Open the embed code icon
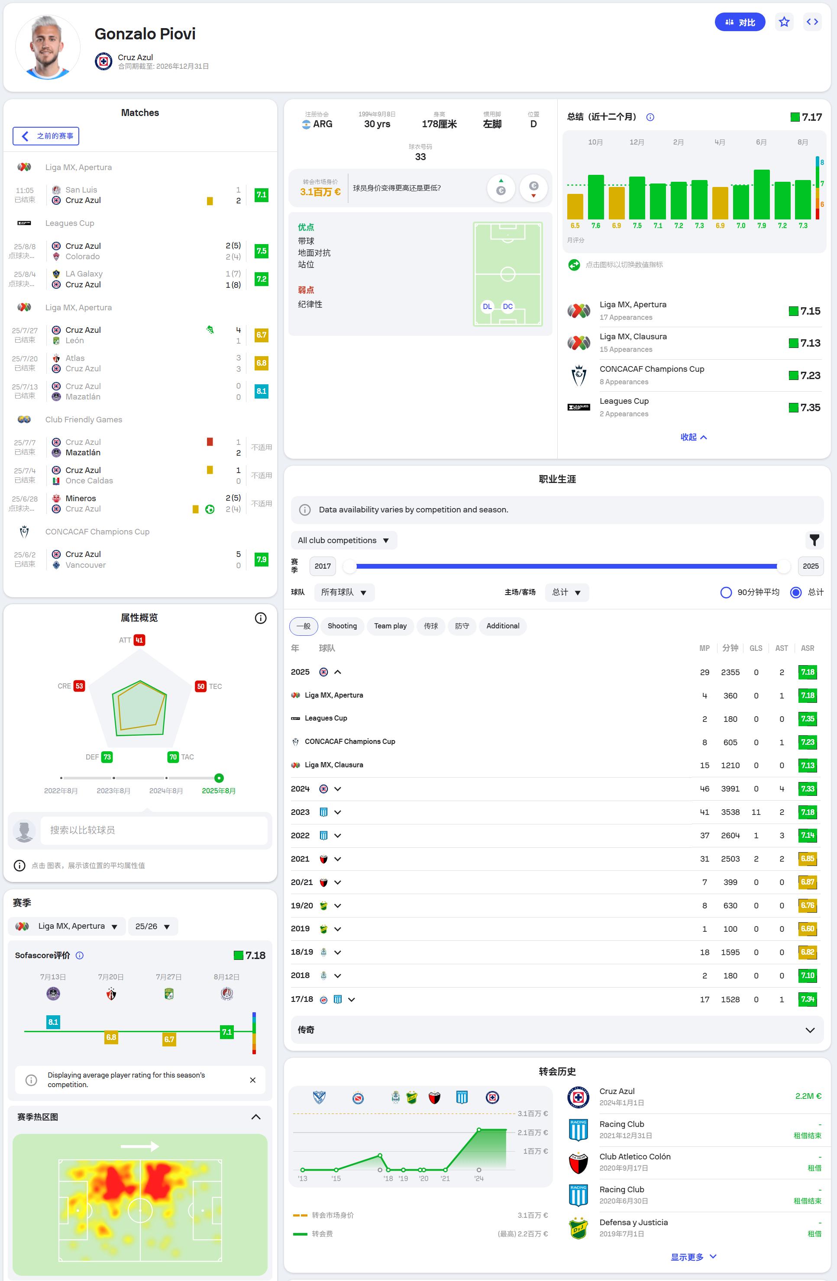Screen dimensions: 837x1281 click(812, 22)
